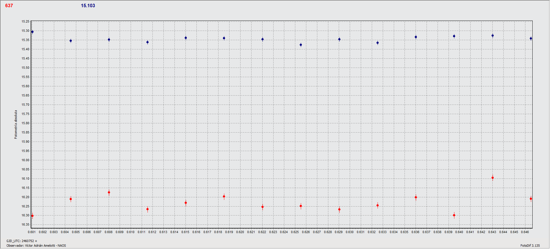Click the blue point between 0.618 and 0.619
Viewport: 550px width, 249px height.
tap(224, 38)
